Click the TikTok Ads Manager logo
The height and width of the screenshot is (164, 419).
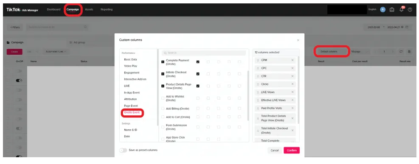point(22,10)
